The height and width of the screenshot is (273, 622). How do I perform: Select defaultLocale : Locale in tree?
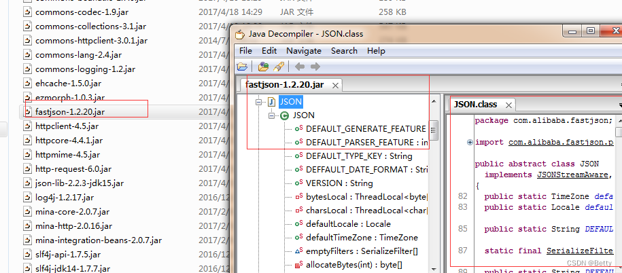[x=348, y=224]
